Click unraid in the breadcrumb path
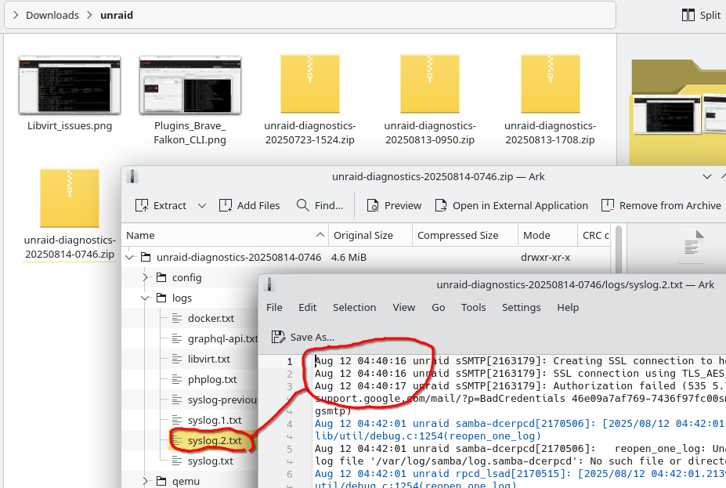This screenshot has width=726, height=488. tap(117, 16)
